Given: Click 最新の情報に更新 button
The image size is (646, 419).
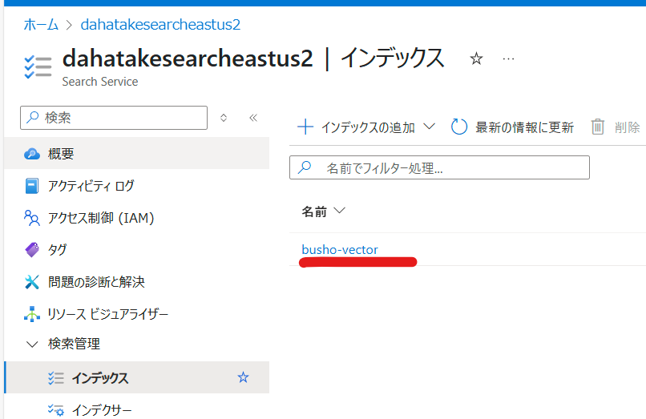Looking at the screenshot, I should (512, 127).
